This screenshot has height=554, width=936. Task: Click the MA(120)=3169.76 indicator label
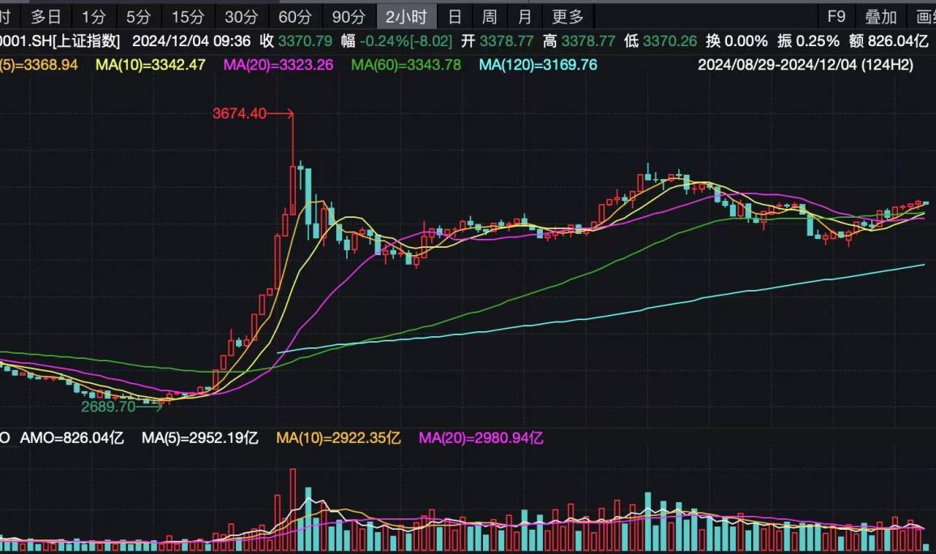[538, 65]
